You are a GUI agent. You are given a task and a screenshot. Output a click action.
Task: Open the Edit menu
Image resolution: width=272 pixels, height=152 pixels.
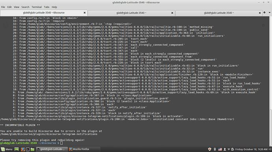[9, 7]
